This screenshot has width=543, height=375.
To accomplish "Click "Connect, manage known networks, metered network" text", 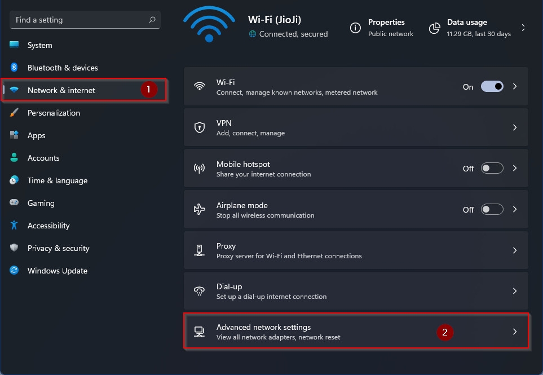I will [297, 92].
